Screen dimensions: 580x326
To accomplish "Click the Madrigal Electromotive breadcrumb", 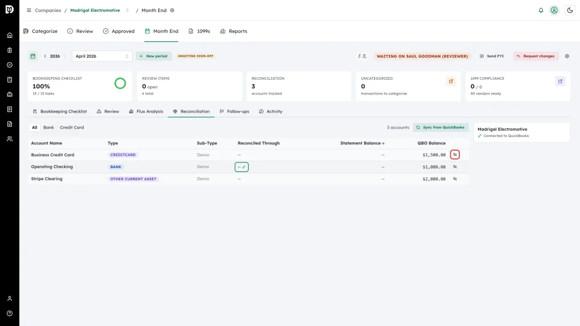I will click(x=95, y=10).
